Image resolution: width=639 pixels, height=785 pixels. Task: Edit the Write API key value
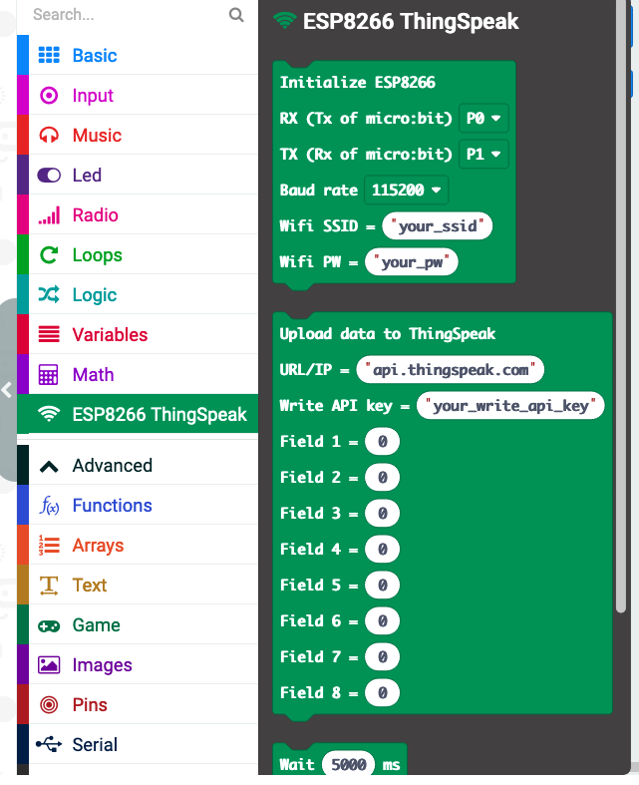[x=510, y=406]
